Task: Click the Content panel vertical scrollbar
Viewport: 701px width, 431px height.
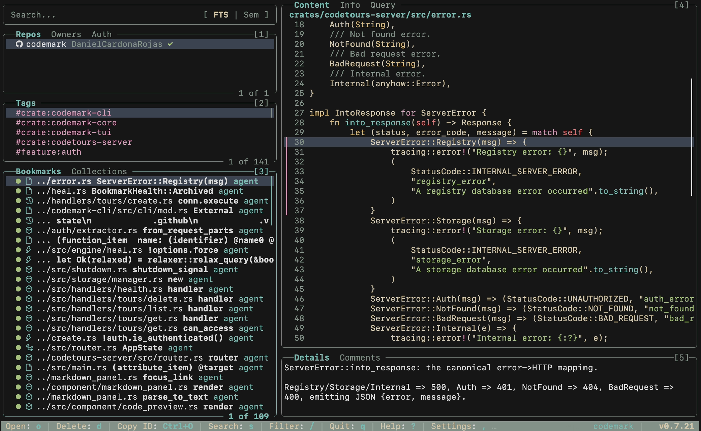Action: [x=692, y=137]
